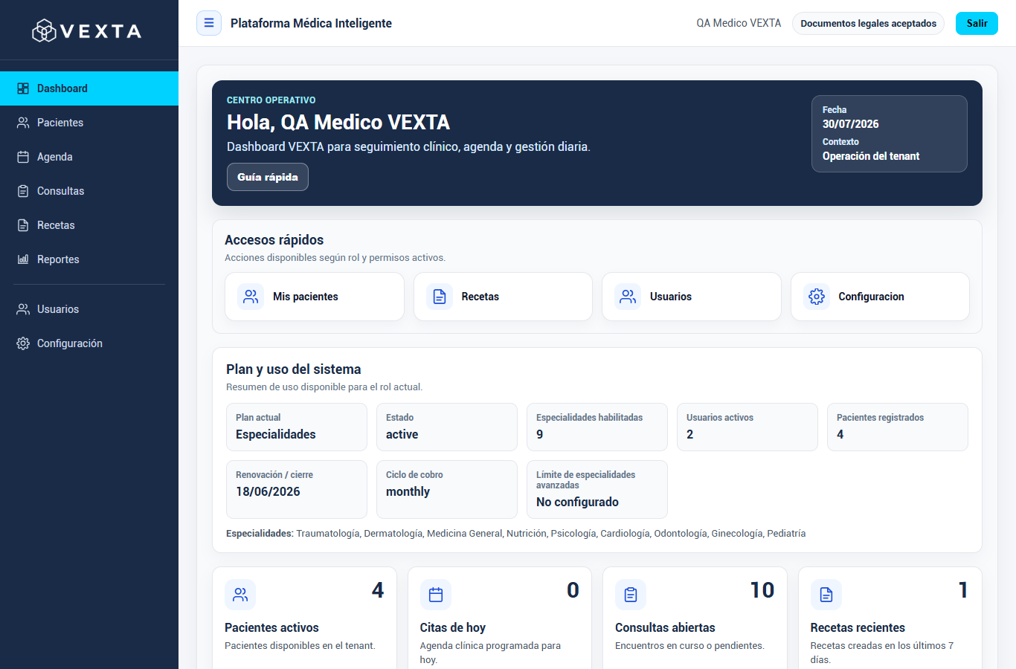The image size is (1016, 669).
Task: Click the Citas de hoy calendar icon
Action: [x=436, y=595]
